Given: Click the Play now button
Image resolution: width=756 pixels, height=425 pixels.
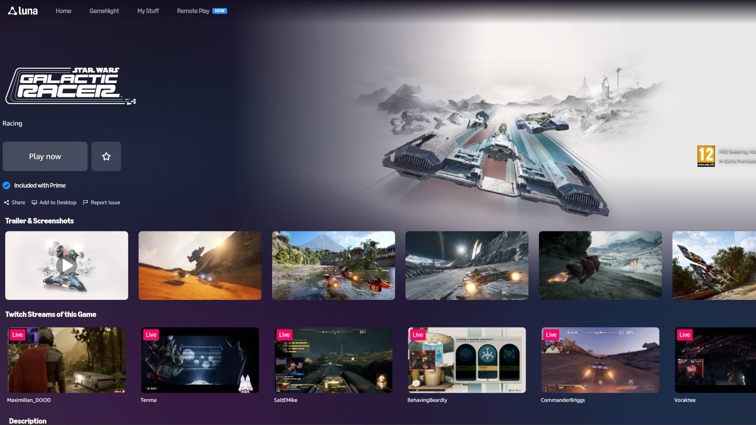Looking at the screenshot, I should coord(45,156).
